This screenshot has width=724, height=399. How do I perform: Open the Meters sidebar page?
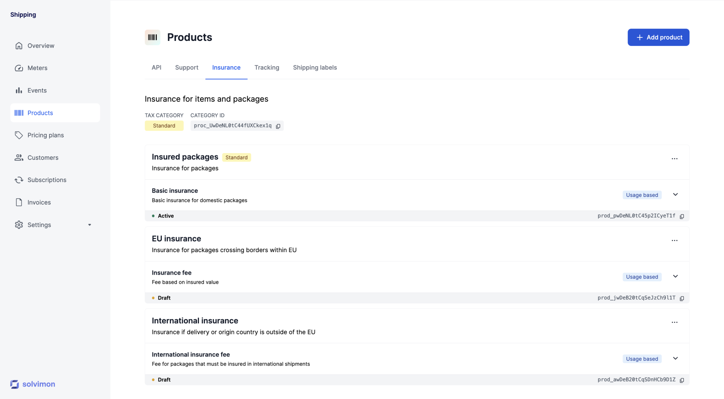pyautogui.click(x=37, y=68)
